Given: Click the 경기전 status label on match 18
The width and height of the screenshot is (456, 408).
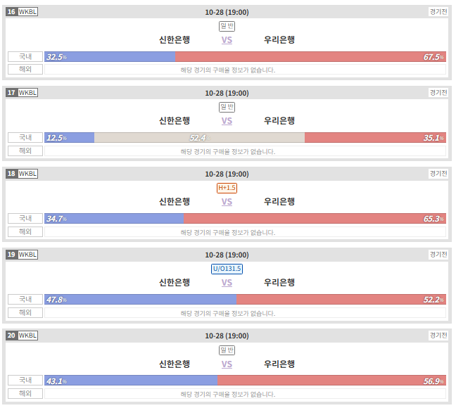Looking at the screenshot, I should pyautogui.click(x=438, y=174).
